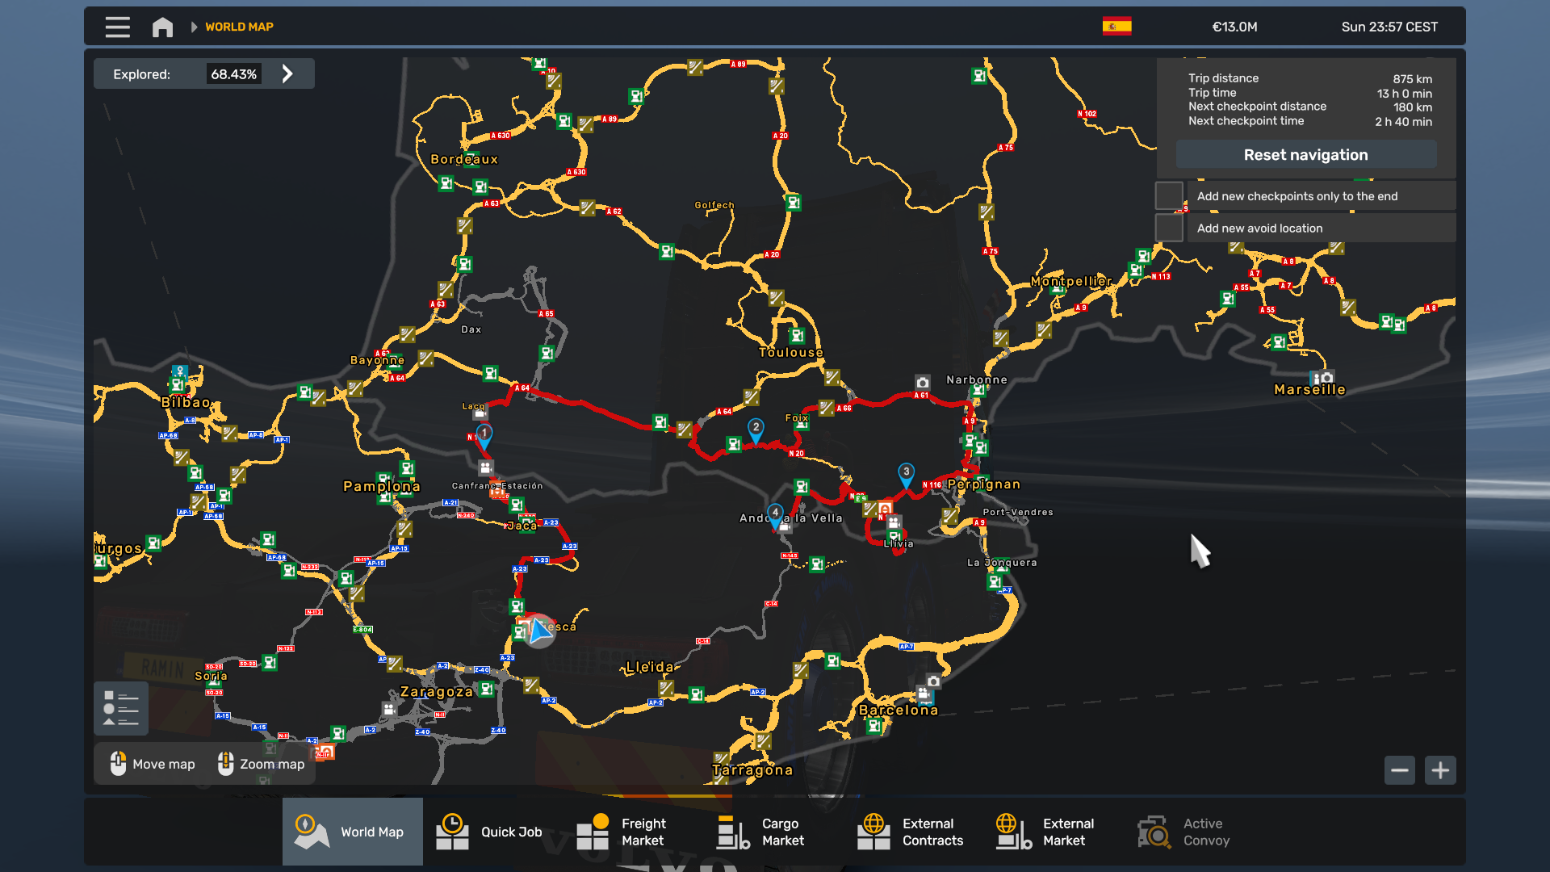Click the photo viewpoint icon near Narbonne
Image resolution: width=1550 pixels, height=872 pixels.
pos(922,383)
